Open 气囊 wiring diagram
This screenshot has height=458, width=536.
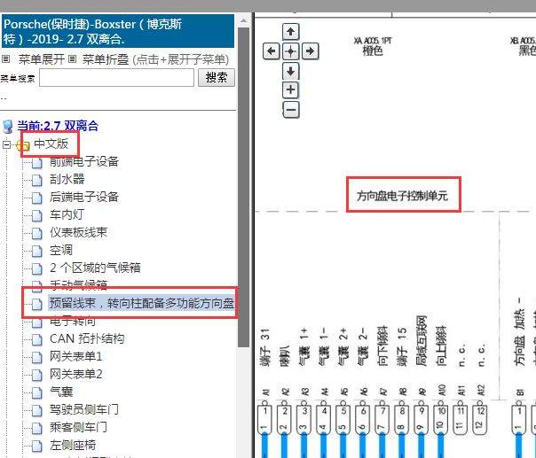[61, 392]
